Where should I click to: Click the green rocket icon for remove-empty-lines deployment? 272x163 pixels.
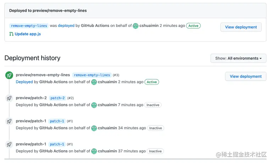point(9,75)
